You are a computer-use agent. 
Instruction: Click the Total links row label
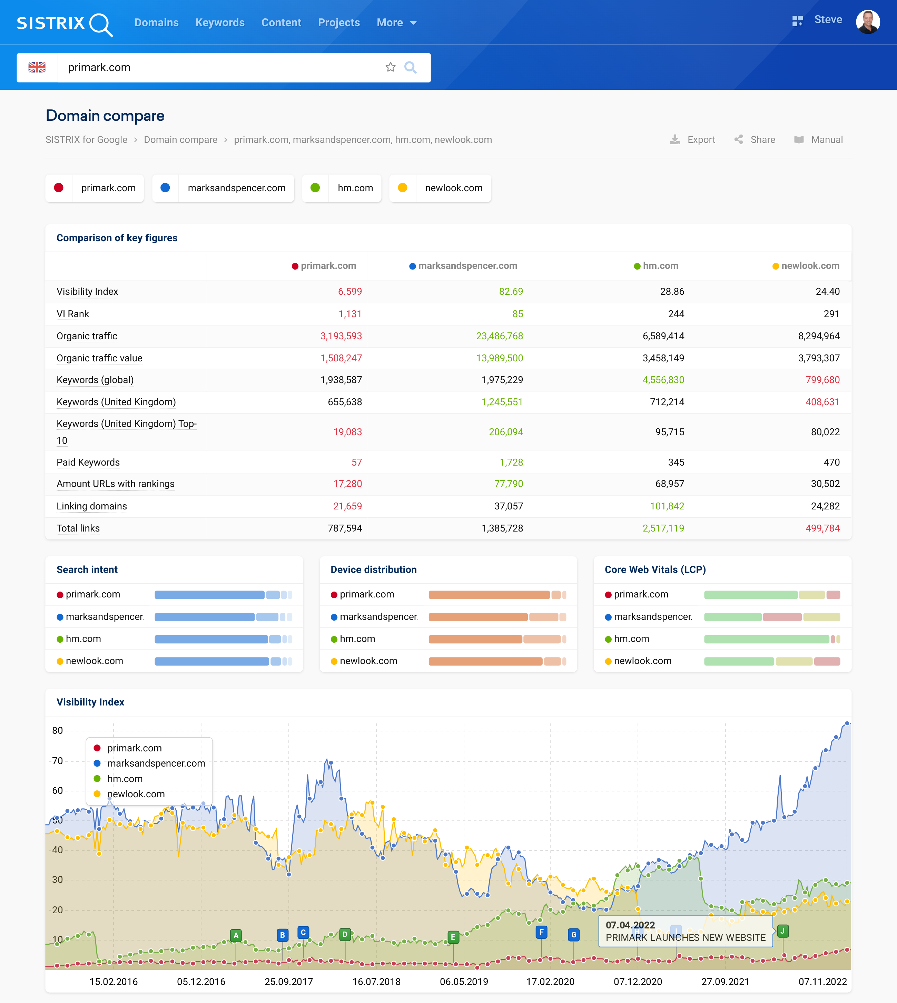click(78, 528)
